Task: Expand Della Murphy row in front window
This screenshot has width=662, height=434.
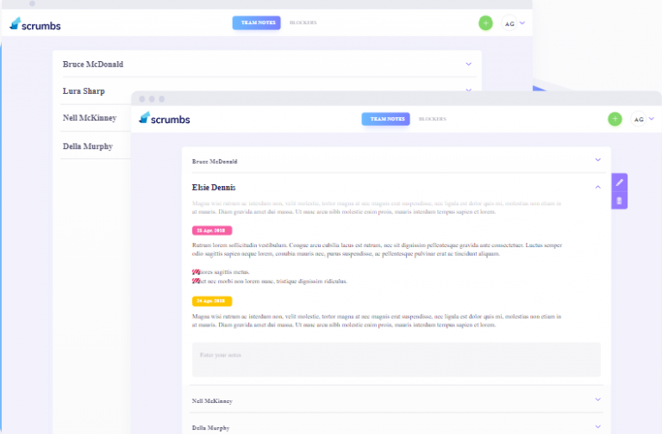Action: pyautogui.click(x=597, y=425)
